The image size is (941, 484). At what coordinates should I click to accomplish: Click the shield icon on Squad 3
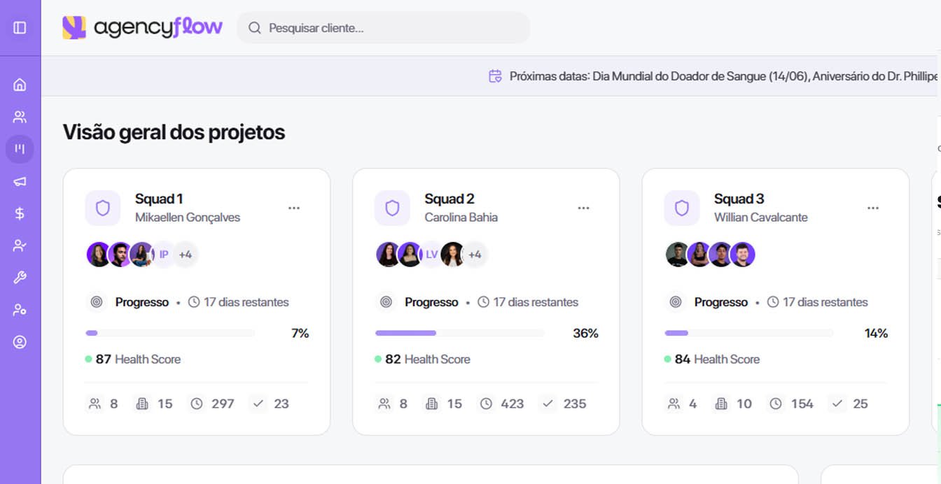[682, 208]
